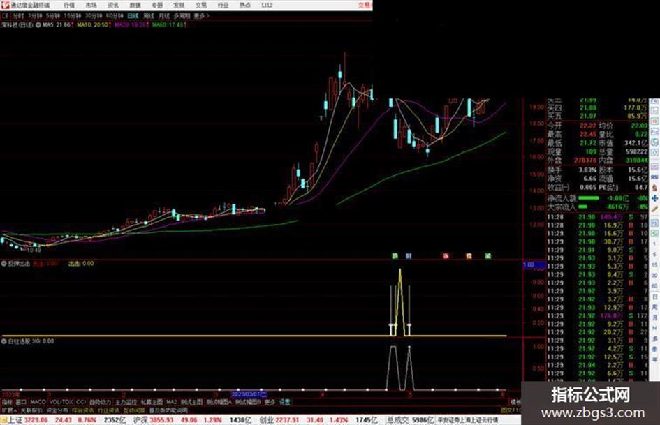Select the 指标 tab in indicator bar
Screen dimensions: 660x425
[7, 402]
